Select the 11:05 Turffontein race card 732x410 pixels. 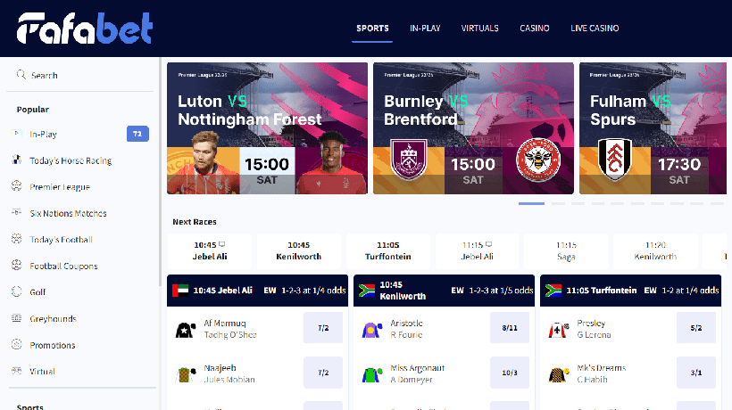click(388, 251)
